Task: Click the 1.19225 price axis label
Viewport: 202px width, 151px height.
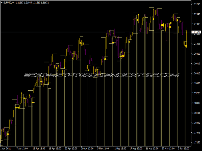Action: point(196,93)
